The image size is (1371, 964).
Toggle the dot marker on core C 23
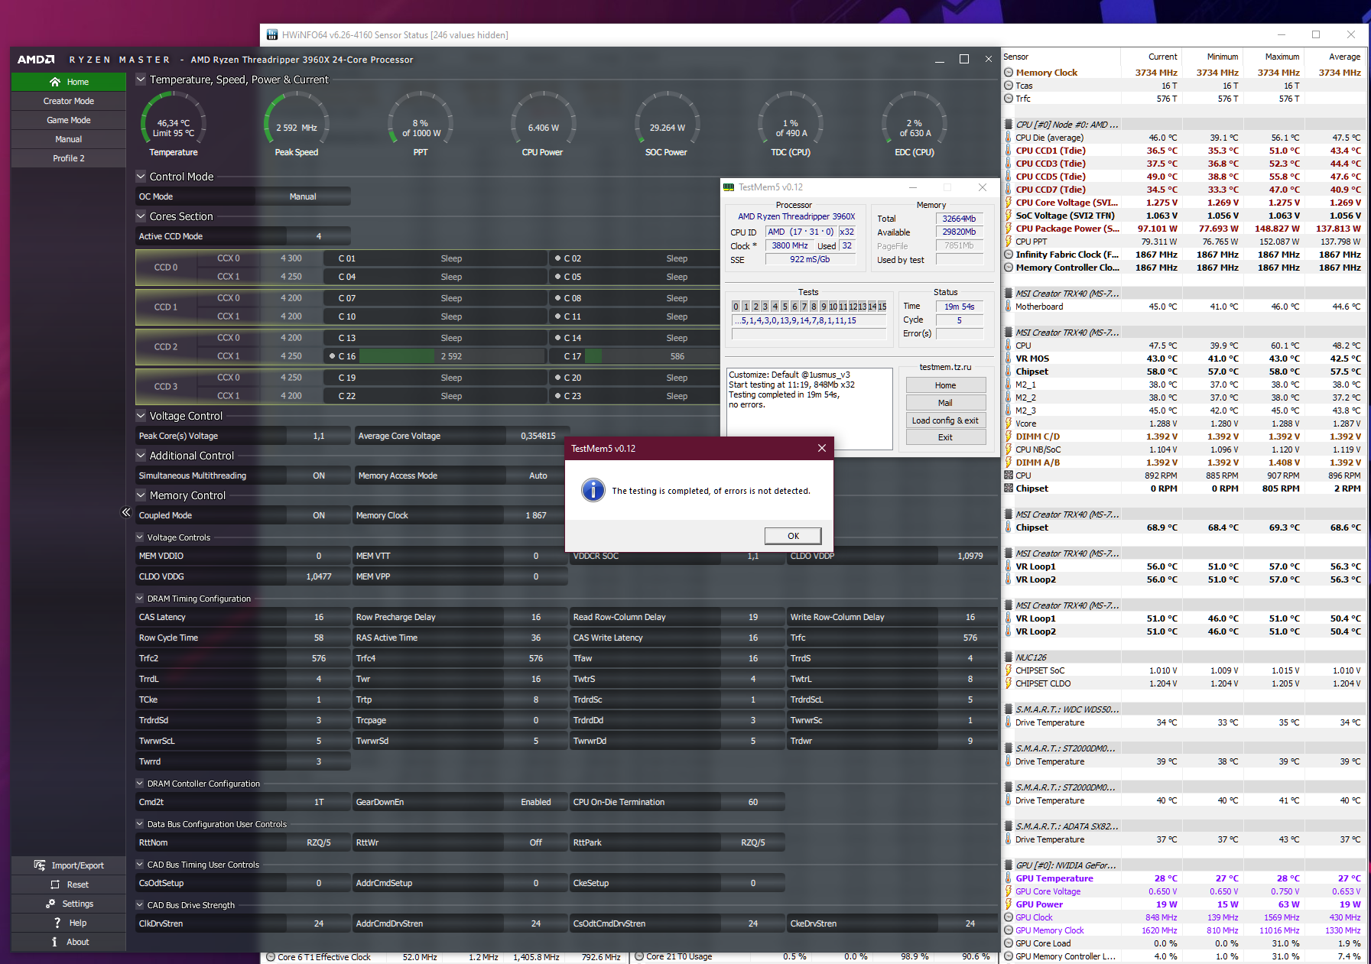(558, 396)
